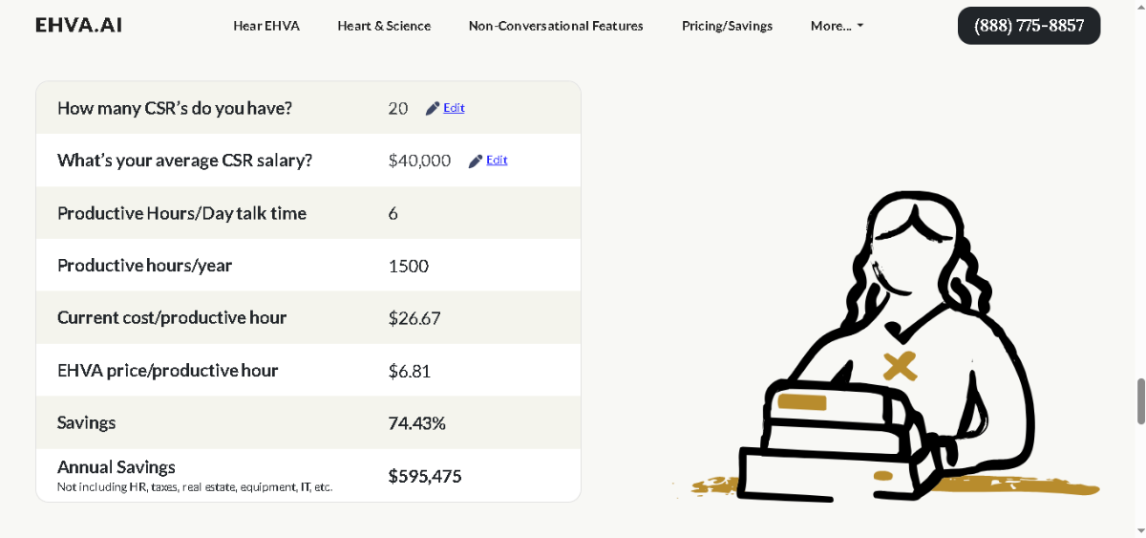The height and width of the screenshot is (538, 1146).
Task: Go to Non-Conversational Features
Action: 556,26
